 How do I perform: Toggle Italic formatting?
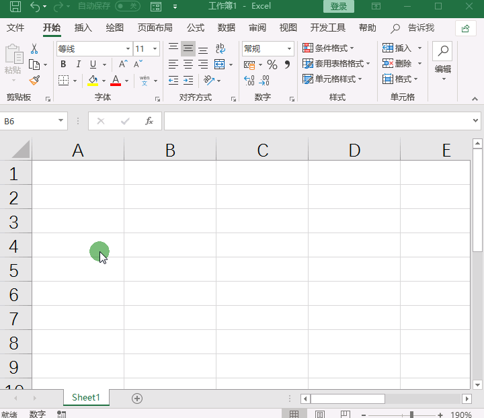click(78, 65)
